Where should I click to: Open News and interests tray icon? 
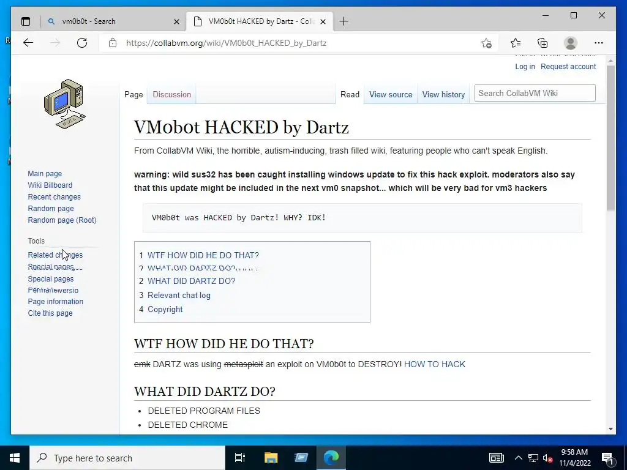point(497,458)
